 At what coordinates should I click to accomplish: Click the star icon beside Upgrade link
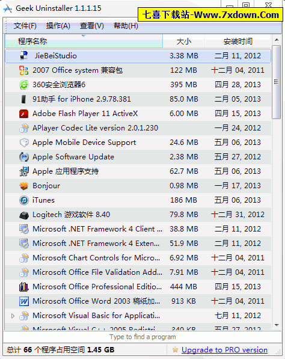coord(175,349)
